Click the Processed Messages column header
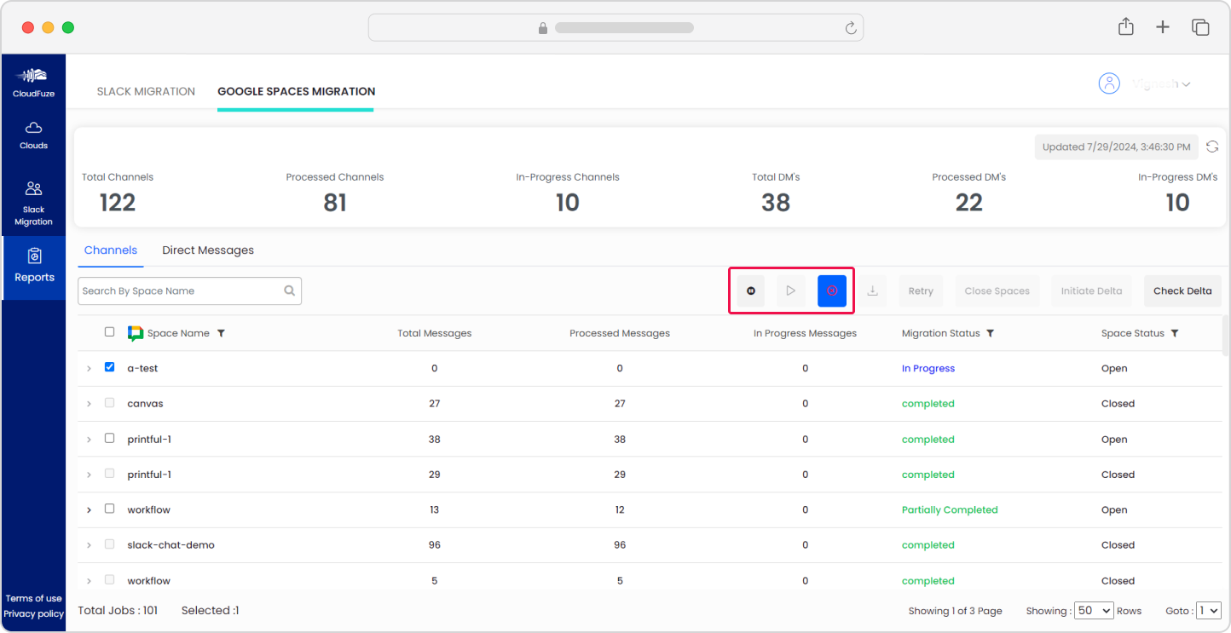Screen dimensions: 1231x633 coord(620,333)
